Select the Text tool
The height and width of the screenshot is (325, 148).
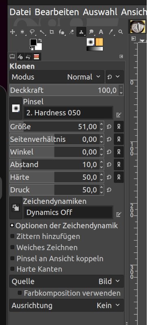[101, 32]
